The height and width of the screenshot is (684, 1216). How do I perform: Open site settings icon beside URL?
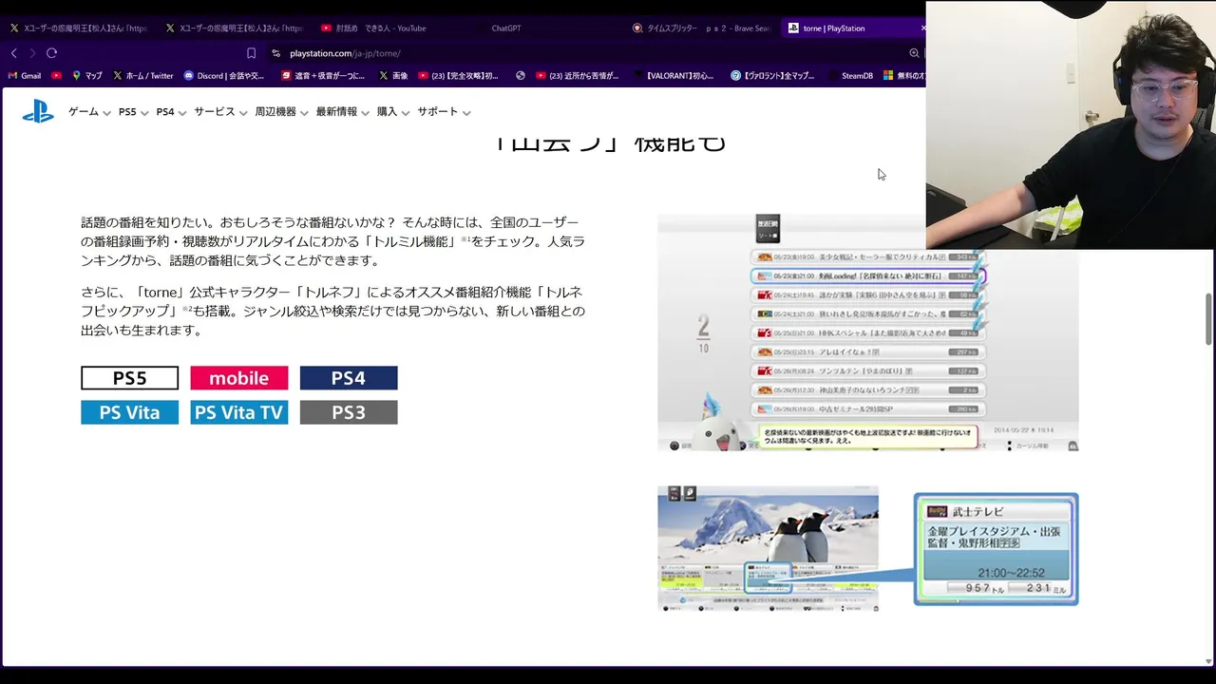tap(275, 53)
